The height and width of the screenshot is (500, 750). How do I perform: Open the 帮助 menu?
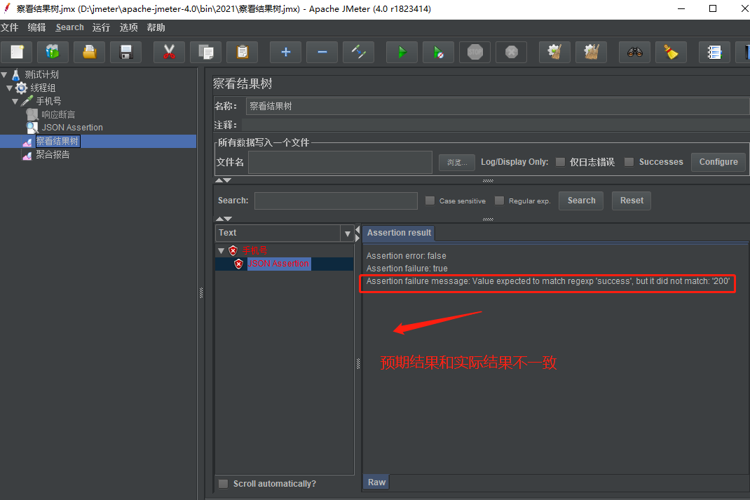[x=156, y=27]
